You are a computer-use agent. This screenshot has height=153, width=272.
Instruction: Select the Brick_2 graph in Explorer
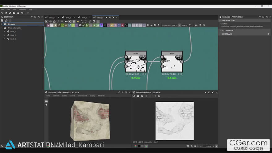(x=13, y=35)
